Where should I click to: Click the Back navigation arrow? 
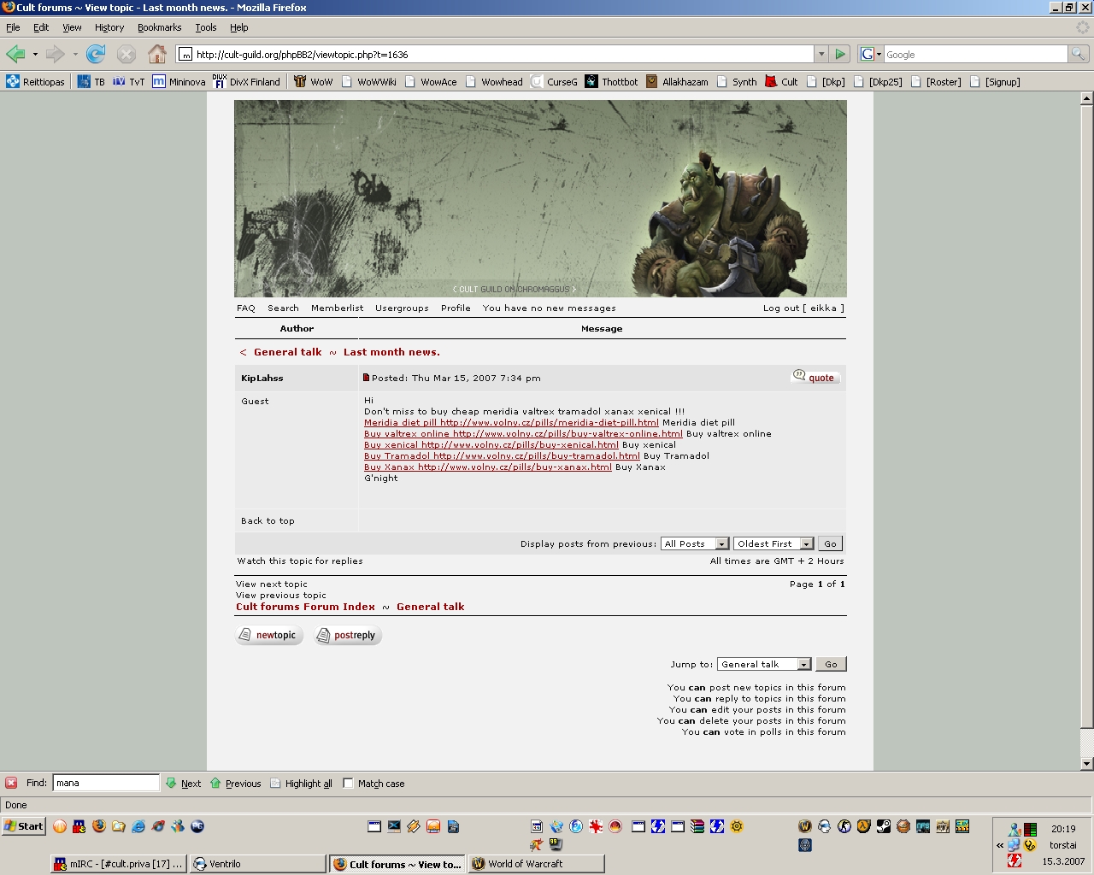point(15,55)
